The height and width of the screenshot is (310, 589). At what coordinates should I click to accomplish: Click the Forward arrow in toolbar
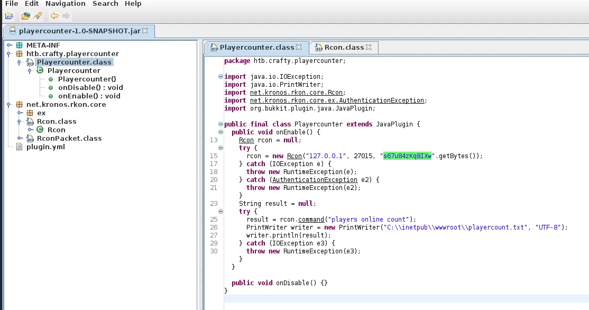point(66,16)
